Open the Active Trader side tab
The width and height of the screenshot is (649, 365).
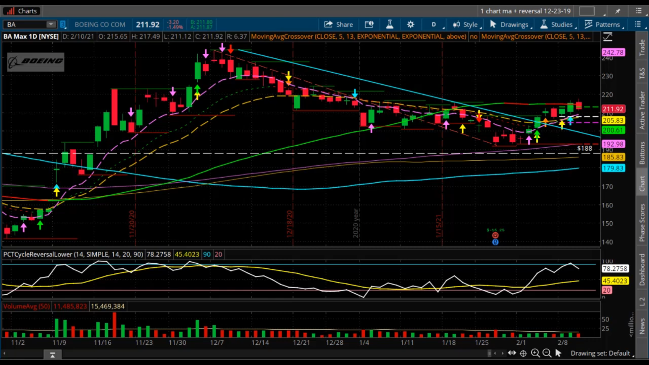[x=642, y=110]
